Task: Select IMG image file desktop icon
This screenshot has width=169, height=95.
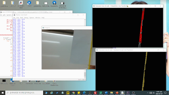Action: (46, 4)
